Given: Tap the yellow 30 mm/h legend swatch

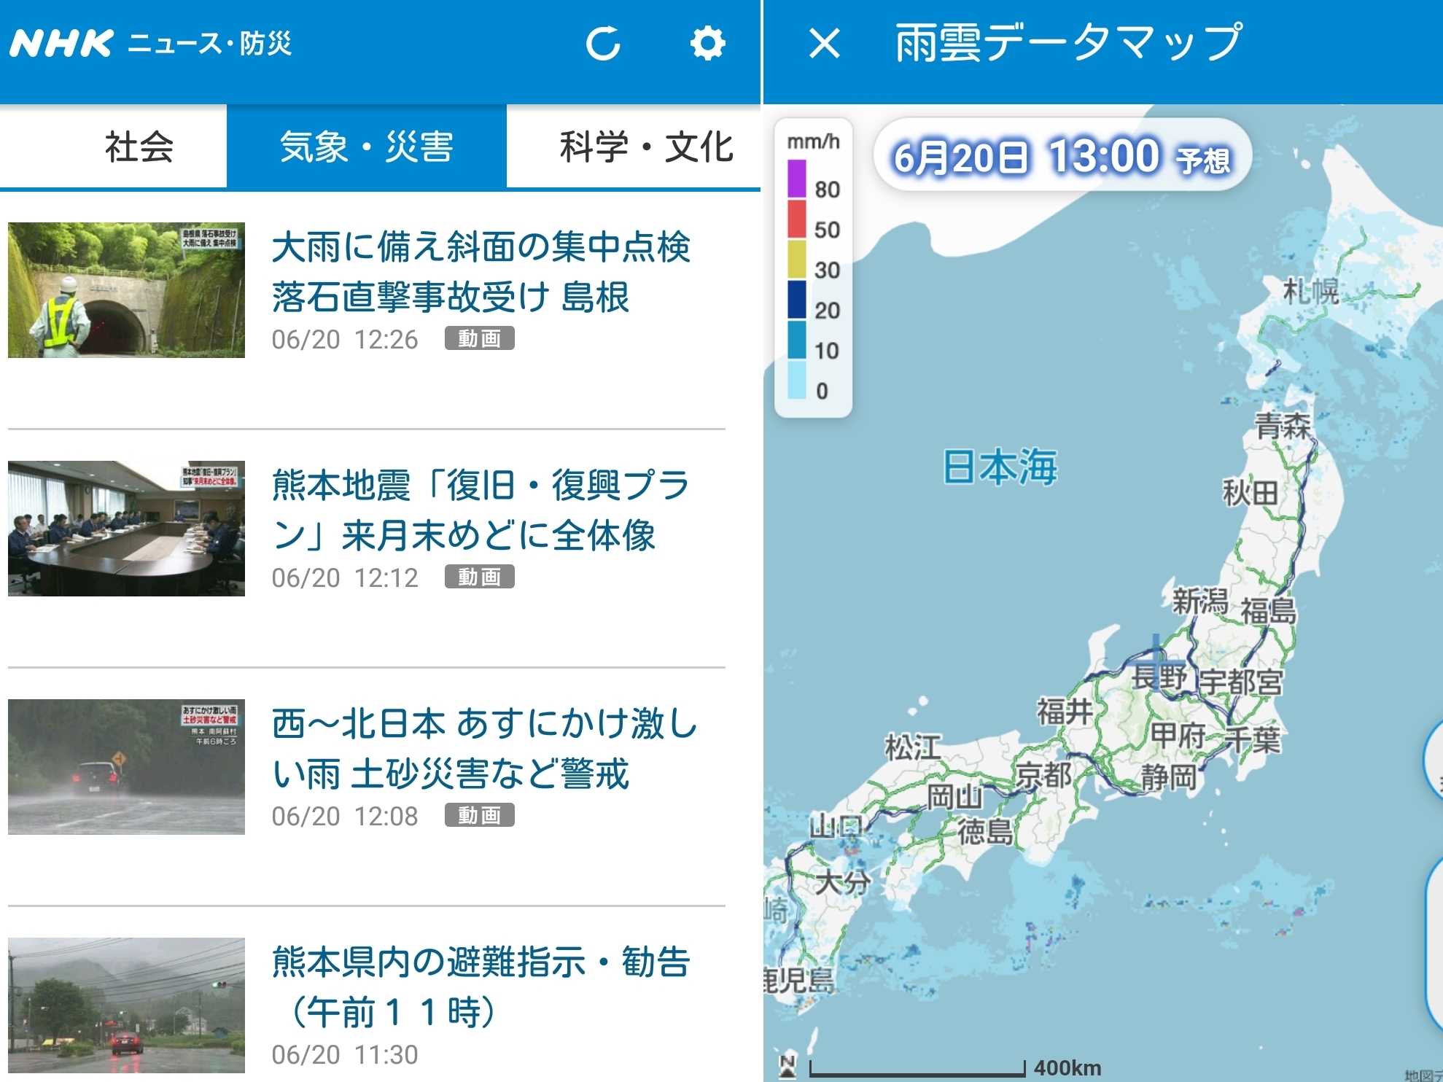Looking at the screenshot, I should click(797, 260).
